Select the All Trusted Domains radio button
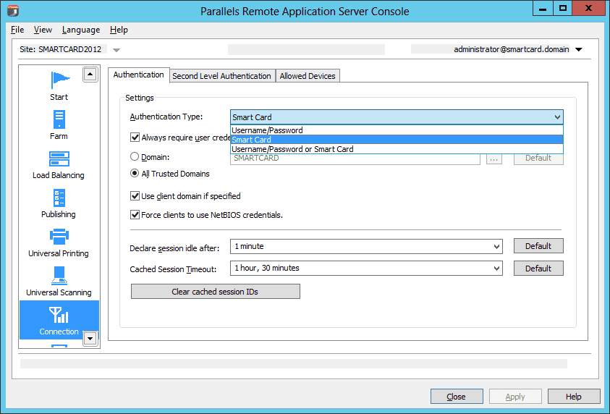The width and height of the screenshot is (610, 414). 134,173
